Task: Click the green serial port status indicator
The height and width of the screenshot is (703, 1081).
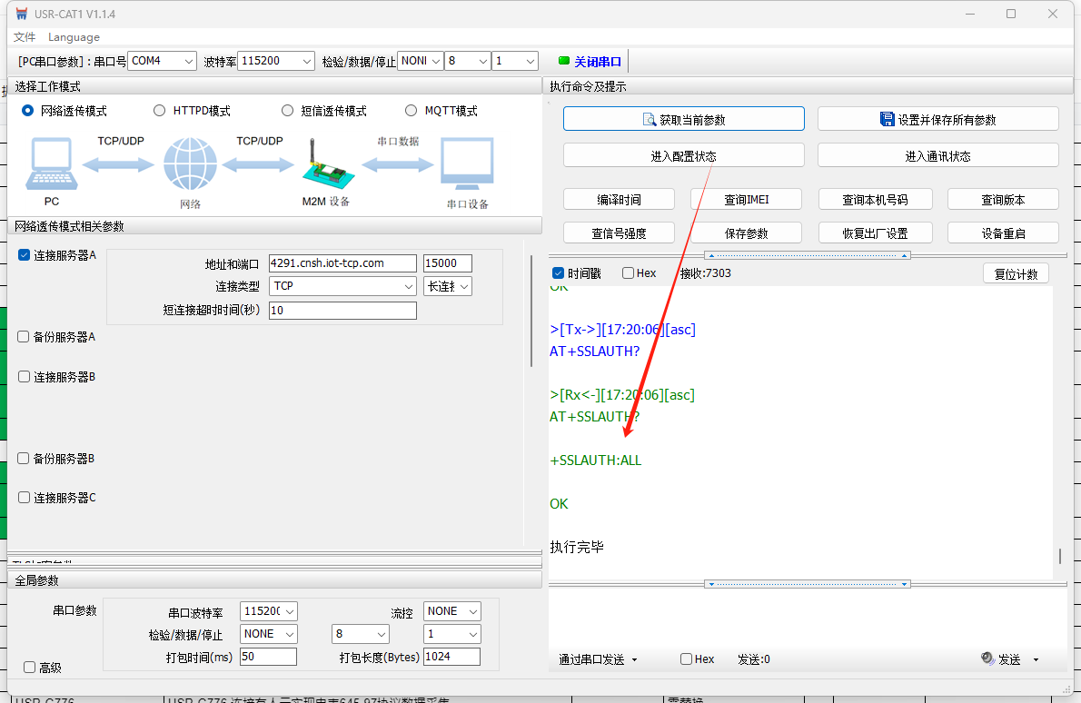Action: 563,62
